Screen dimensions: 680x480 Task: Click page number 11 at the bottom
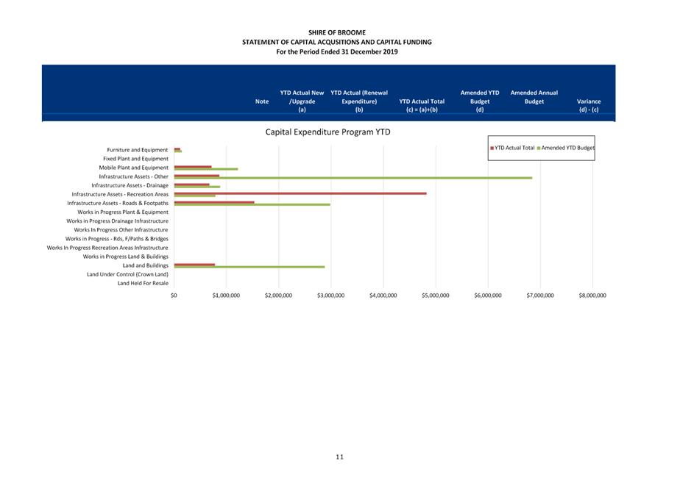click(x=339, y=456)
